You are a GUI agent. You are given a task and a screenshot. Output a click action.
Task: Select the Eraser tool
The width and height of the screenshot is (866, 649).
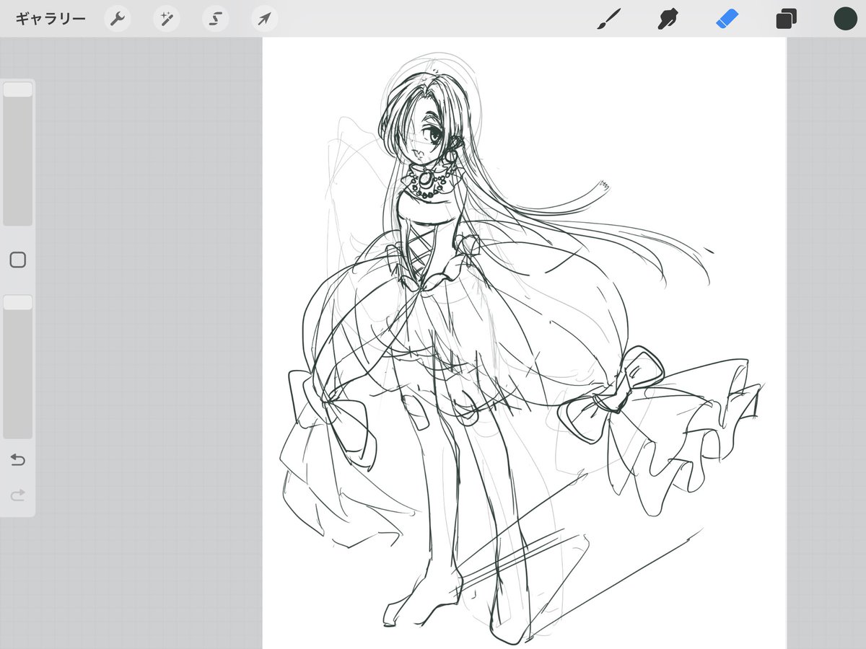tap(727, 19)
